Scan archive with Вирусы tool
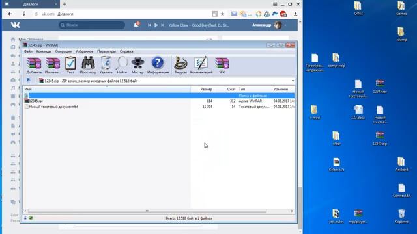417x234 pixels. coord(180,65)
